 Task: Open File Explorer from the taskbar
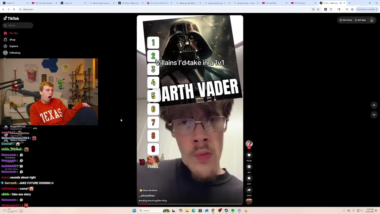(187, 210)
